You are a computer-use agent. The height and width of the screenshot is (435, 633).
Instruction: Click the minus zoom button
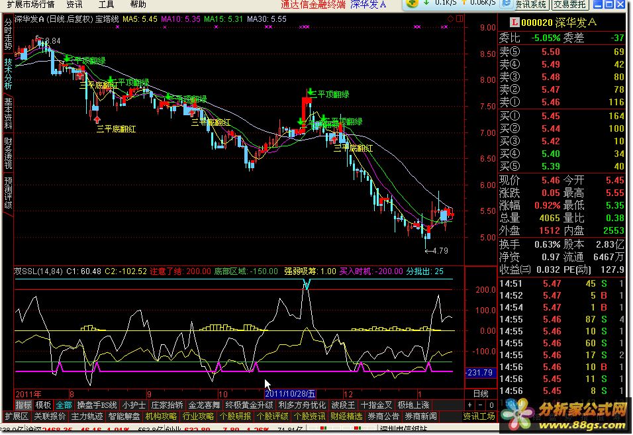click(481, 405)
